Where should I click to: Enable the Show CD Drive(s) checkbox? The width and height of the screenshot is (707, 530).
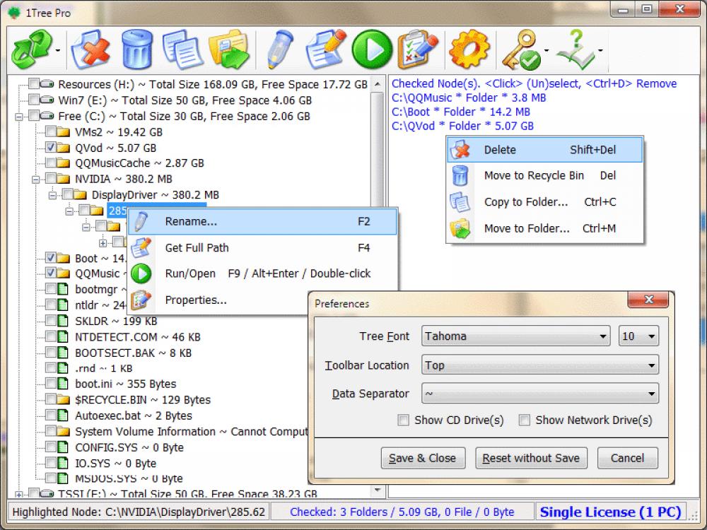point(403,420)
